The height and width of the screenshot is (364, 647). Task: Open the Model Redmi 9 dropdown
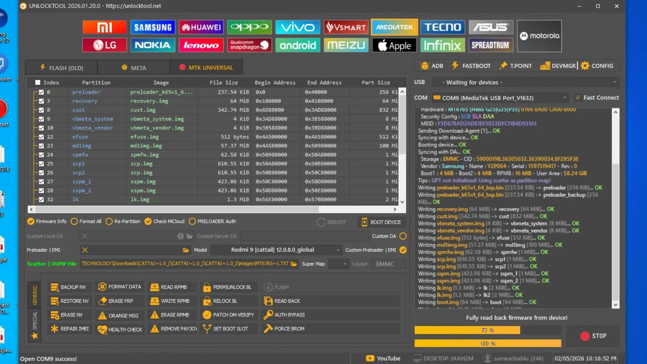[x=276, y=250]
